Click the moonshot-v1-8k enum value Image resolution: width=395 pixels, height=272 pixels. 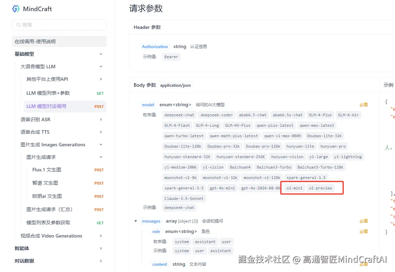click(181, 178)
